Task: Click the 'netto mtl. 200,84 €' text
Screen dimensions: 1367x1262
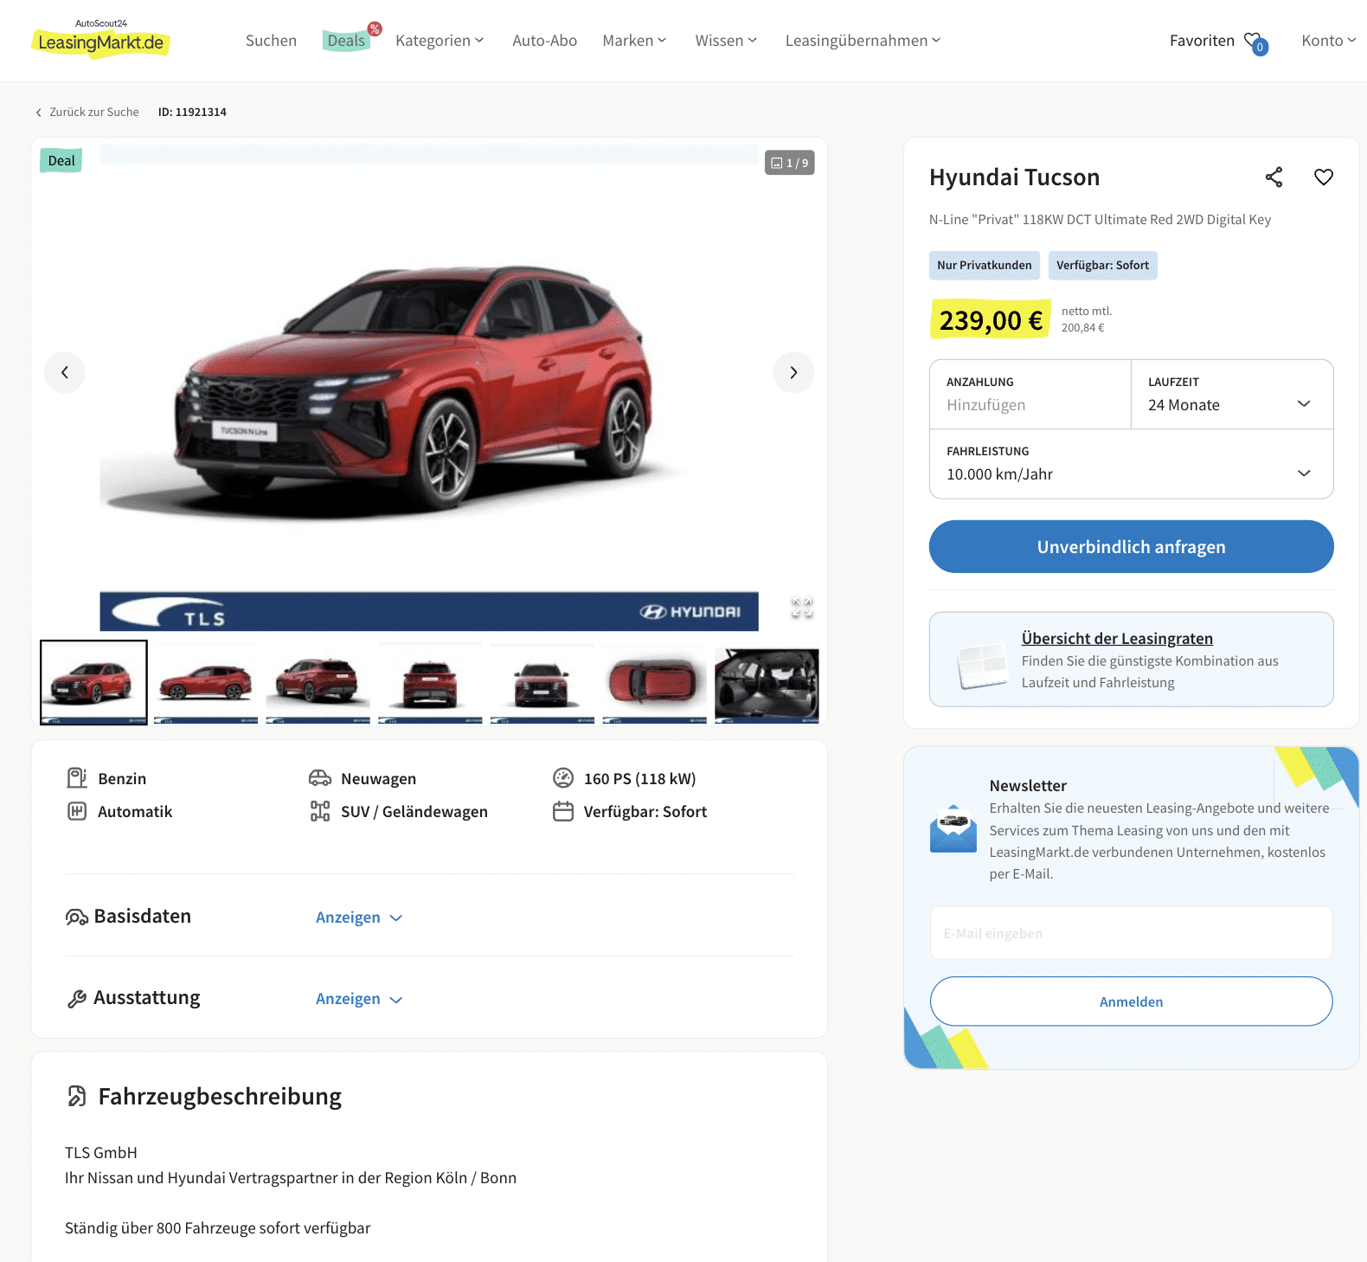Action: (1087, 319)
